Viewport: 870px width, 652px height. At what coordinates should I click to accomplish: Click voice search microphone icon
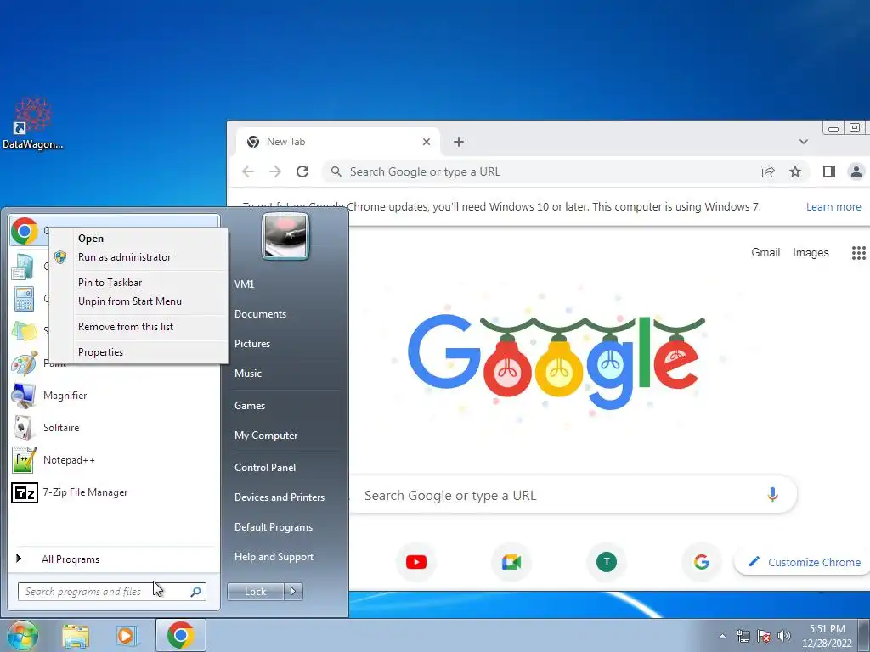click(772, 495)
